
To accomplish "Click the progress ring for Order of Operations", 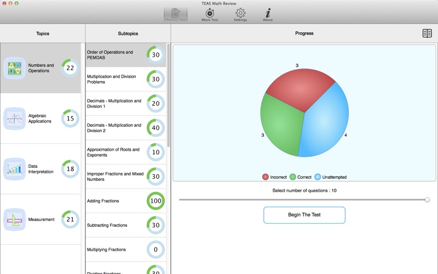I will pyautogui.click(x=155, y=55).
